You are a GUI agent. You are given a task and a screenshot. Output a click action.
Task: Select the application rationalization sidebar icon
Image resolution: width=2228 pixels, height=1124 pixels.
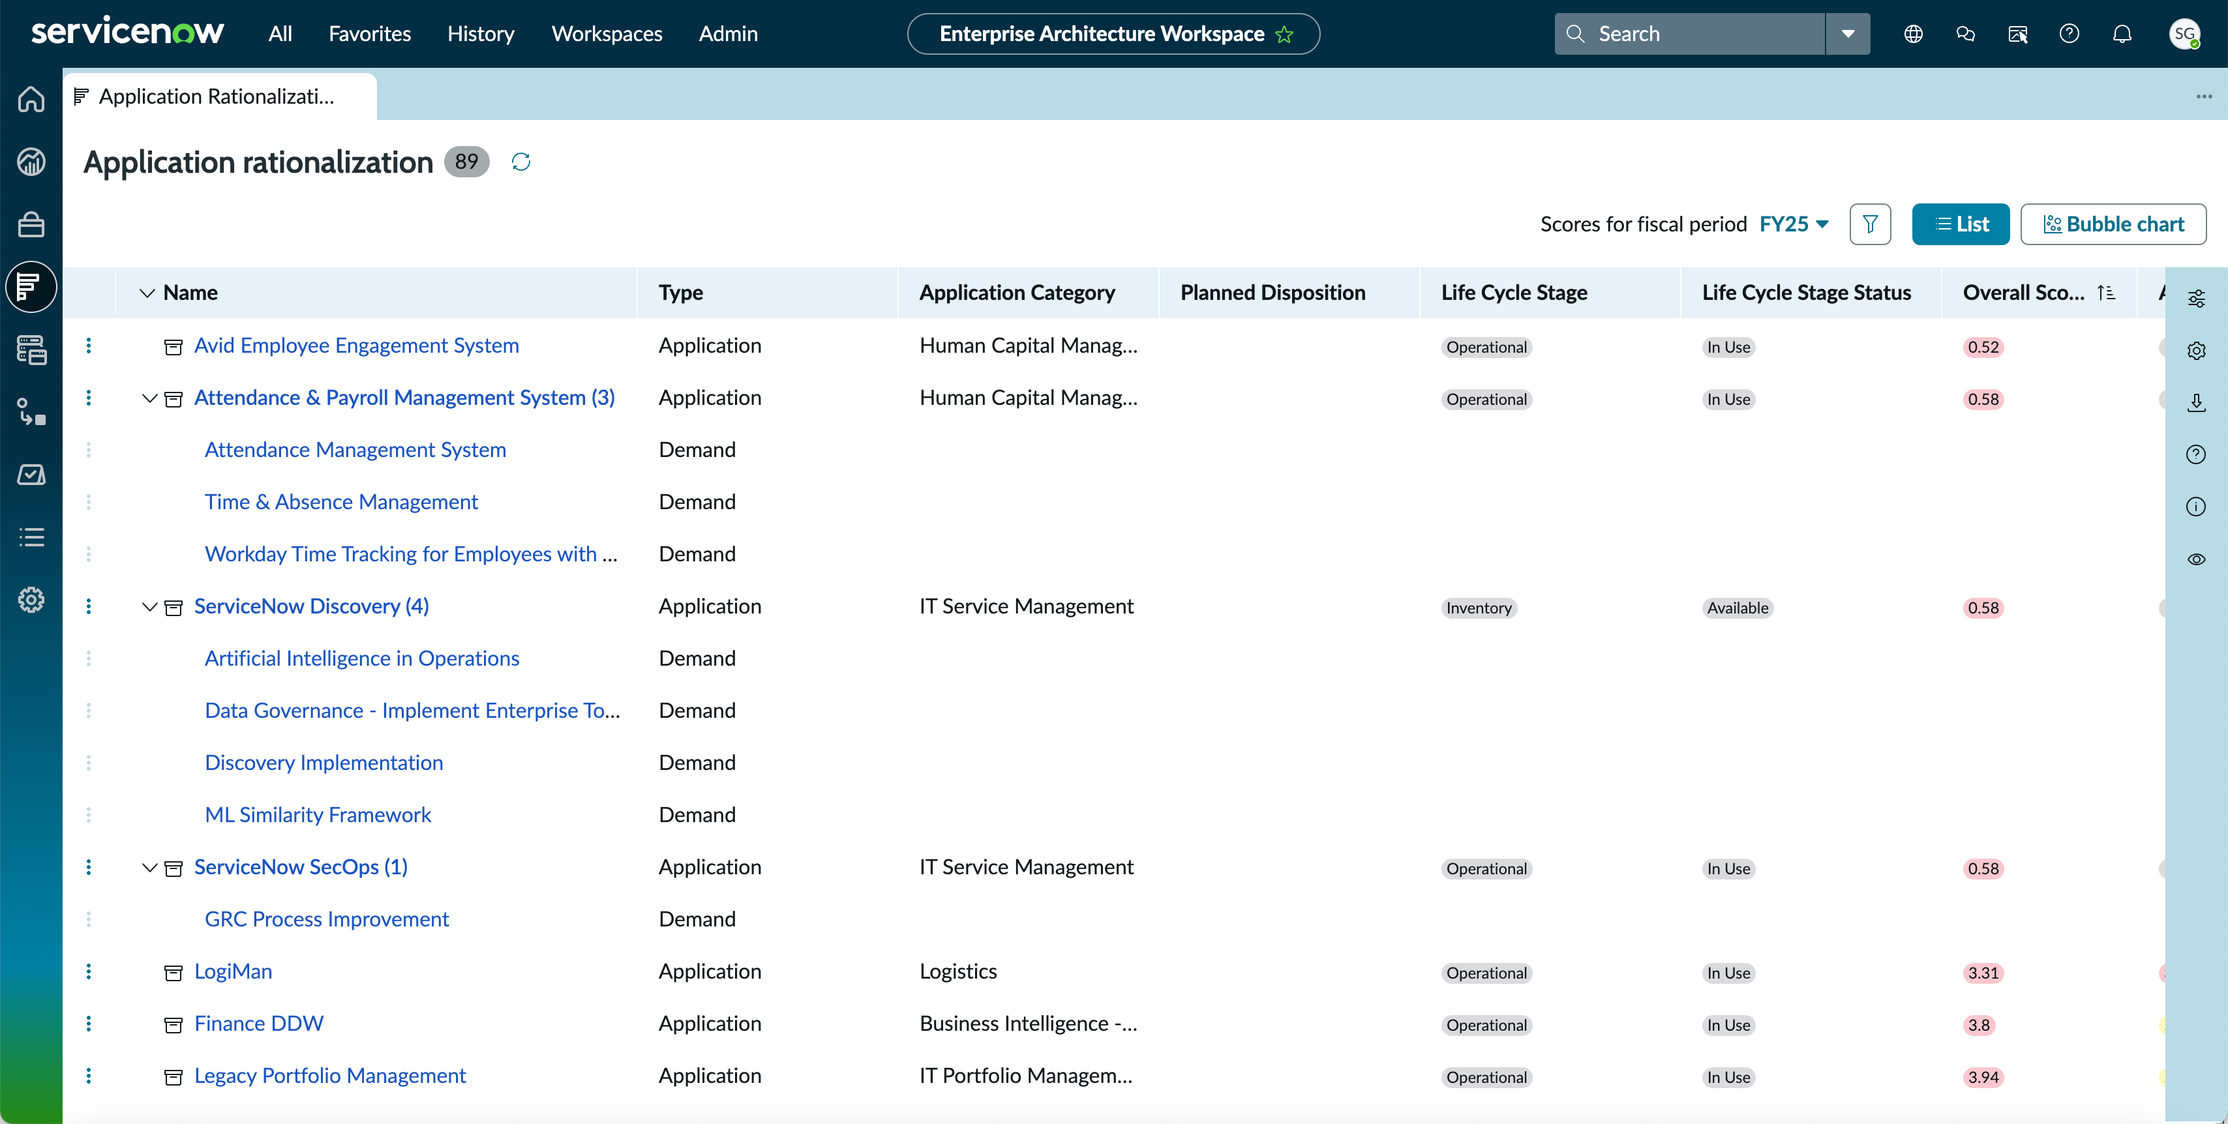coord(31,286)
